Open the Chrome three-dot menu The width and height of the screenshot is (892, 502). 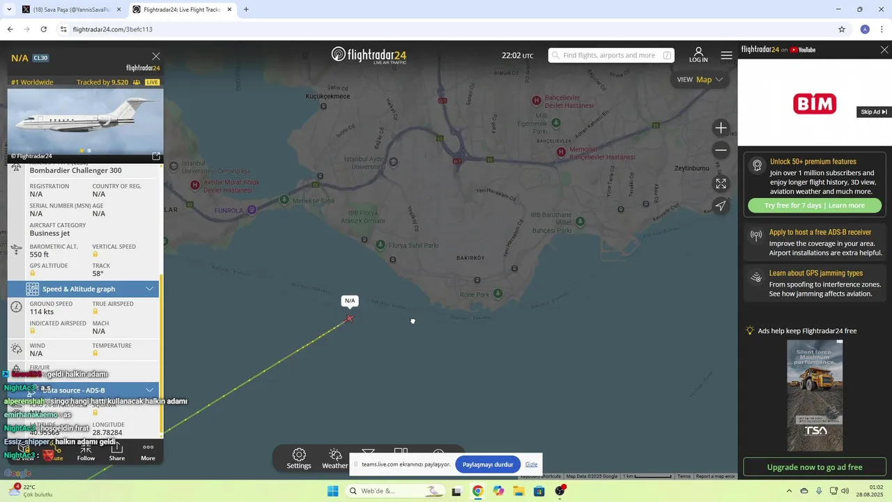pyautogui.click(x=882, y=29)
